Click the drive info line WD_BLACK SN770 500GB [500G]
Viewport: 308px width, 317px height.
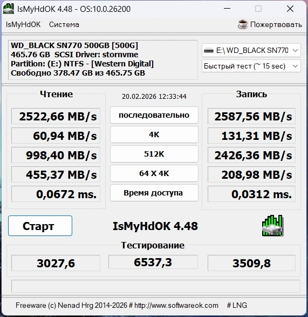click(74, 45)
